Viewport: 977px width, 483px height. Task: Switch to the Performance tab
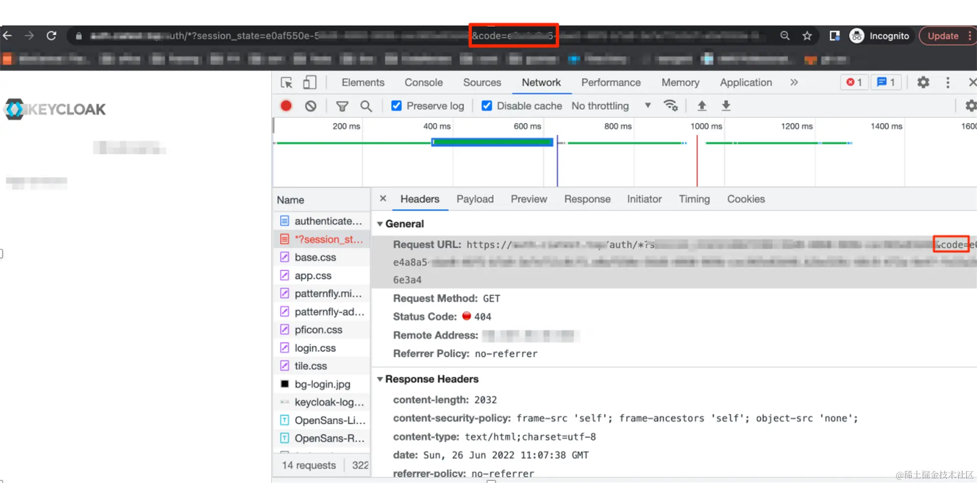[611, 83]
